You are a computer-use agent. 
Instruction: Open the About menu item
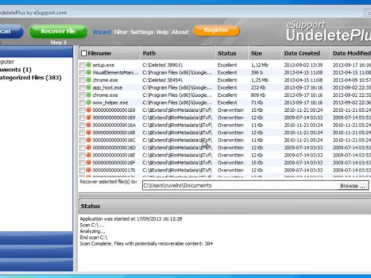180,32
